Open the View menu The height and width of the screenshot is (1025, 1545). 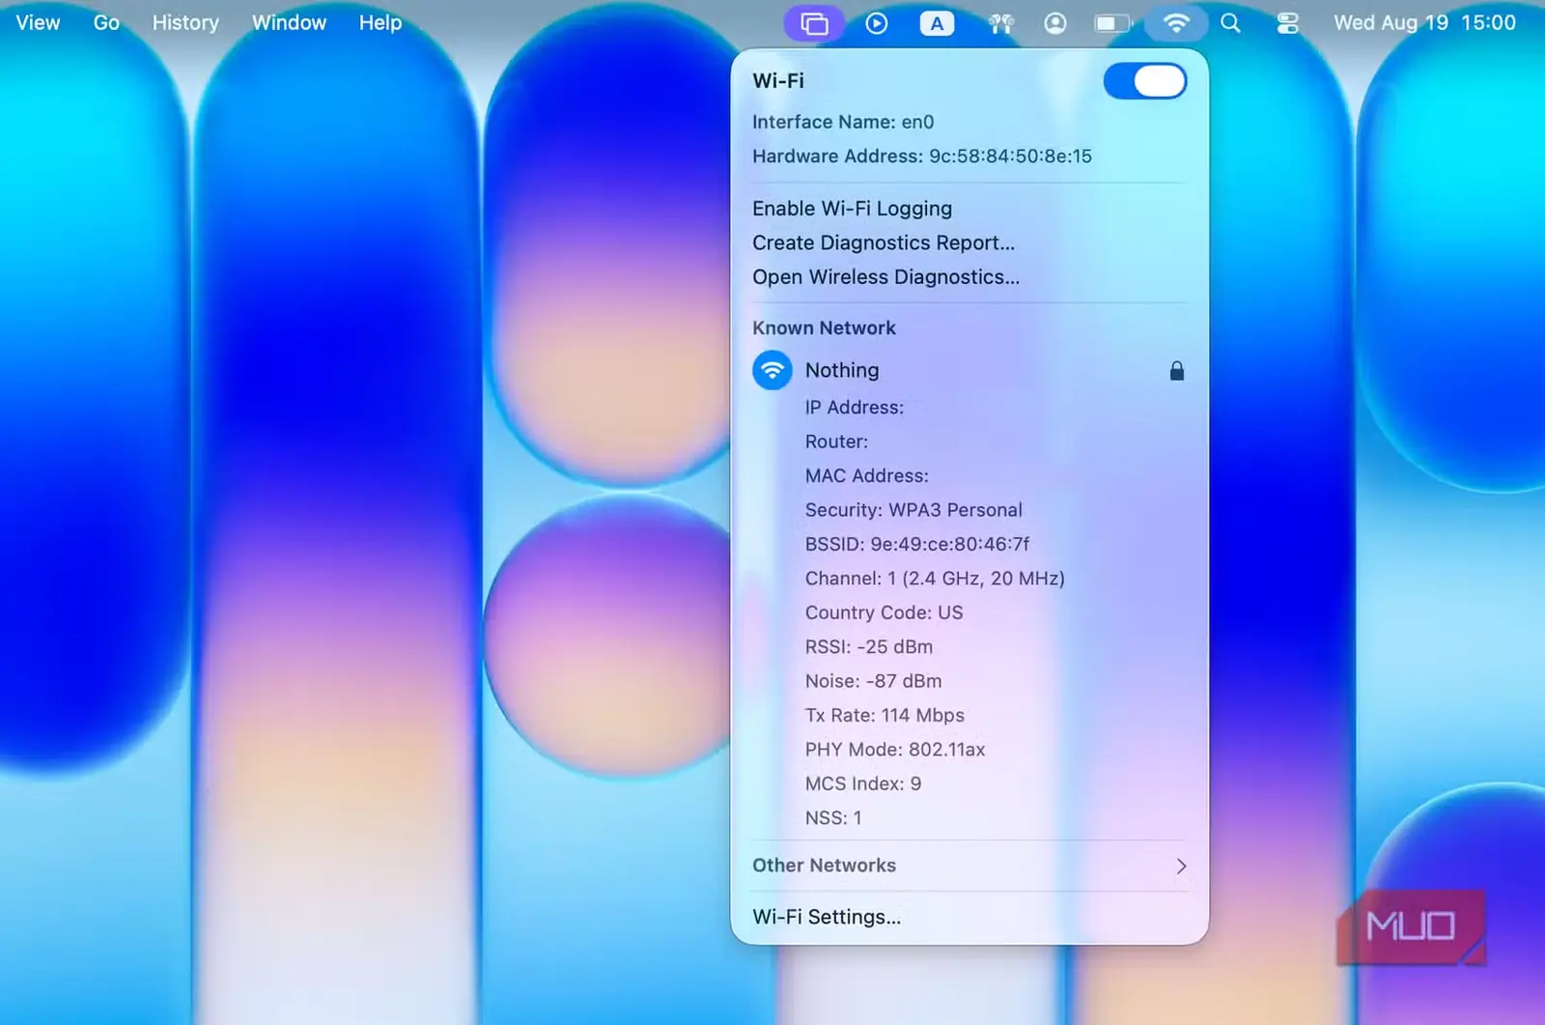(38, 22)
